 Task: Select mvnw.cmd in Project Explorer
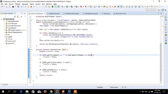click(x=12, y=41)
